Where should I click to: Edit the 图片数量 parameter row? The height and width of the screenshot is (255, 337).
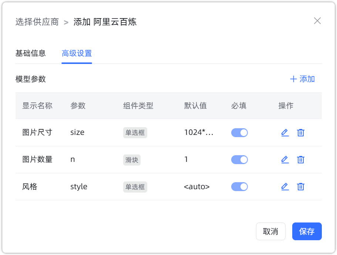pos(285,159)
